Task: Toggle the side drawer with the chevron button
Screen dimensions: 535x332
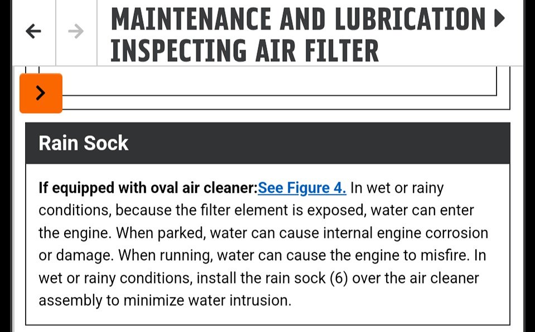Action: [41, 93]
